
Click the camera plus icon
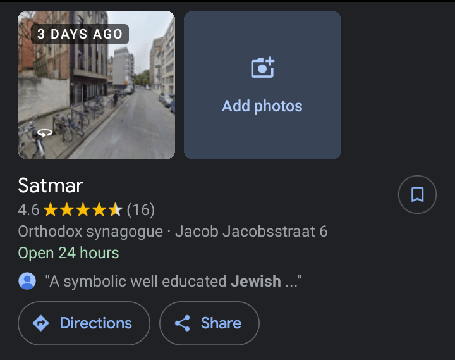(262, 68)
